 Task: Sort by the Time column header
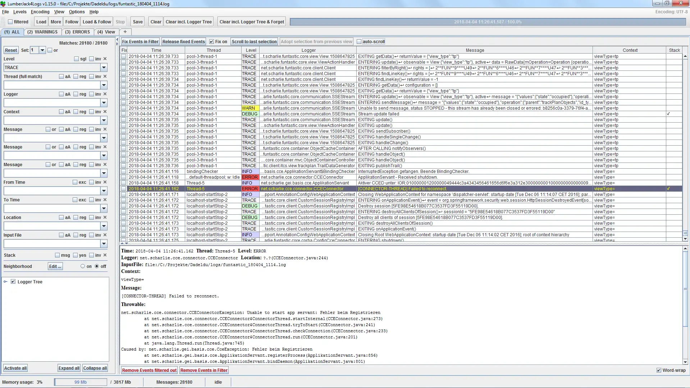coord(156,50)
